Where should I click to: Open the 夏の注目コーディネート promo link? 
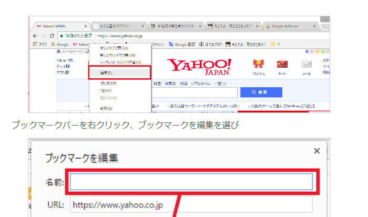204,106
